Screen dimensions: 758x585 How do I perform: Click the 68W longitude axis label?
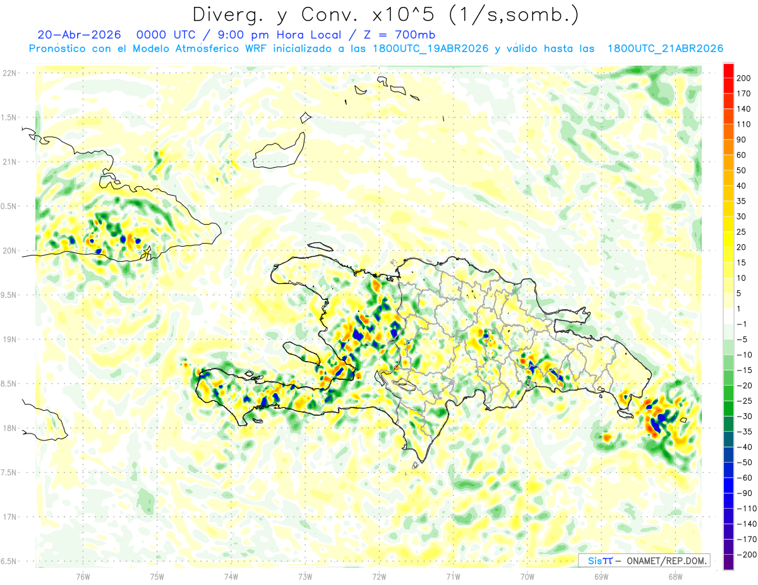(x=675, y=575)
